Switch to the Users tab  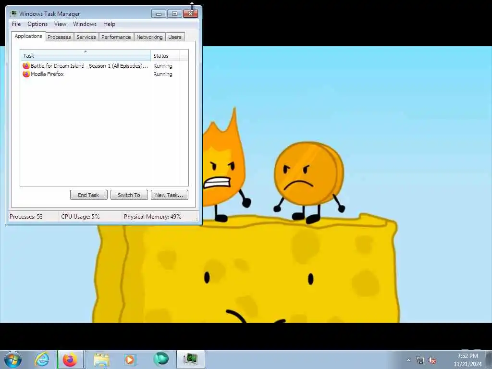(175, 37)
